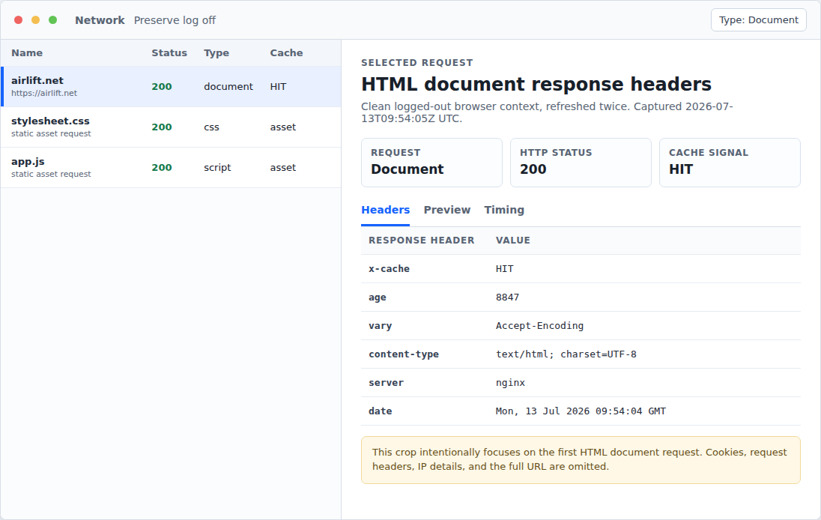Open the Type: Document filter button
Image resolution: width=821 pixels, height=520 pixels.
click(758, 20)
